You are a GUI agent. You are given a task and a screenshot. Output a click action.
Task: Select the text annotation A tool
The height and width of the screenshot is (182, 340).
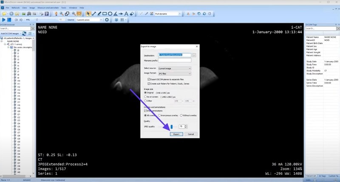click(126, 14)
